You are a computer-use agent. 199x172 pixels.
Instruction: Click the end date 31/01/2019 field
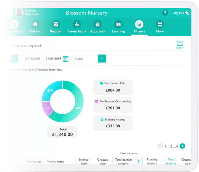point(53,59)
